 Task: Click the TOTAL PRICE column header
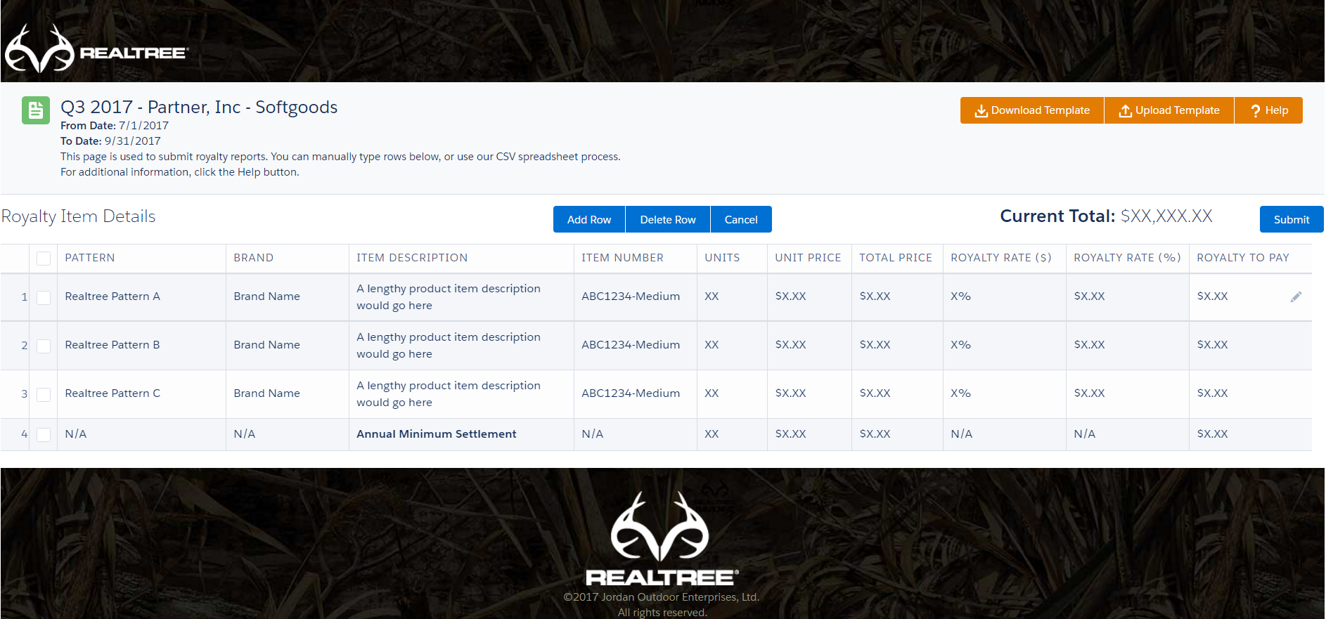tap(896, 258)
